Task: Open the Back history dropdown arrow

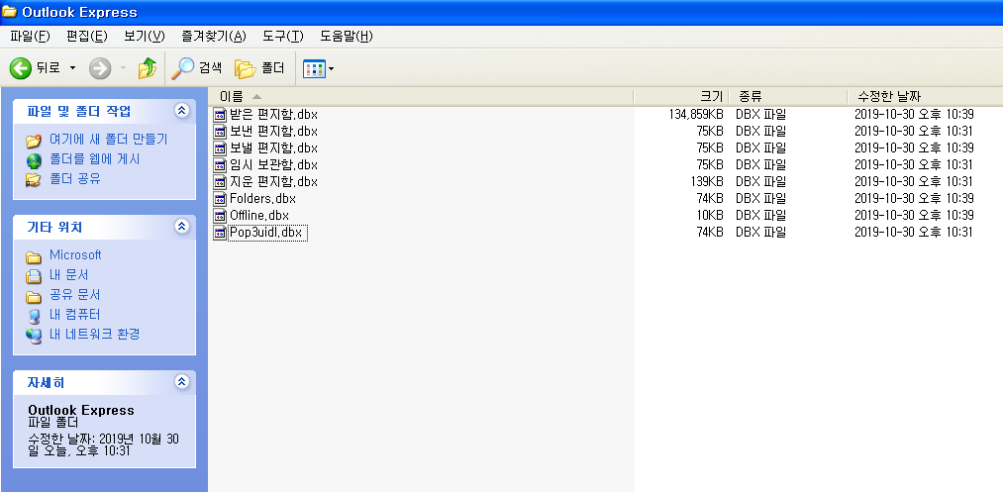Action: point(72,67)
